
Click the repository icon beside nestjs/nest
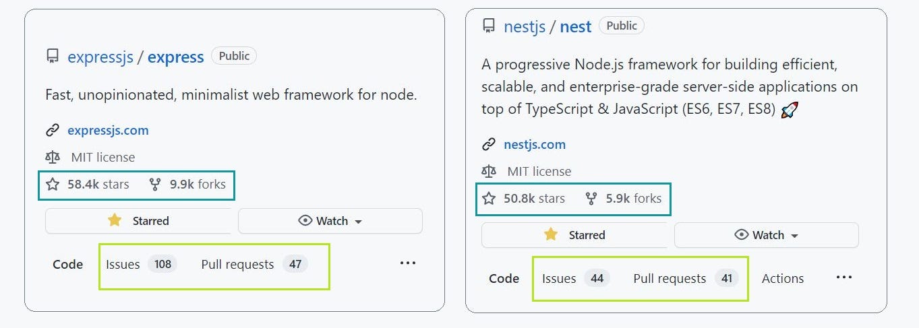(x=489, y=26)
